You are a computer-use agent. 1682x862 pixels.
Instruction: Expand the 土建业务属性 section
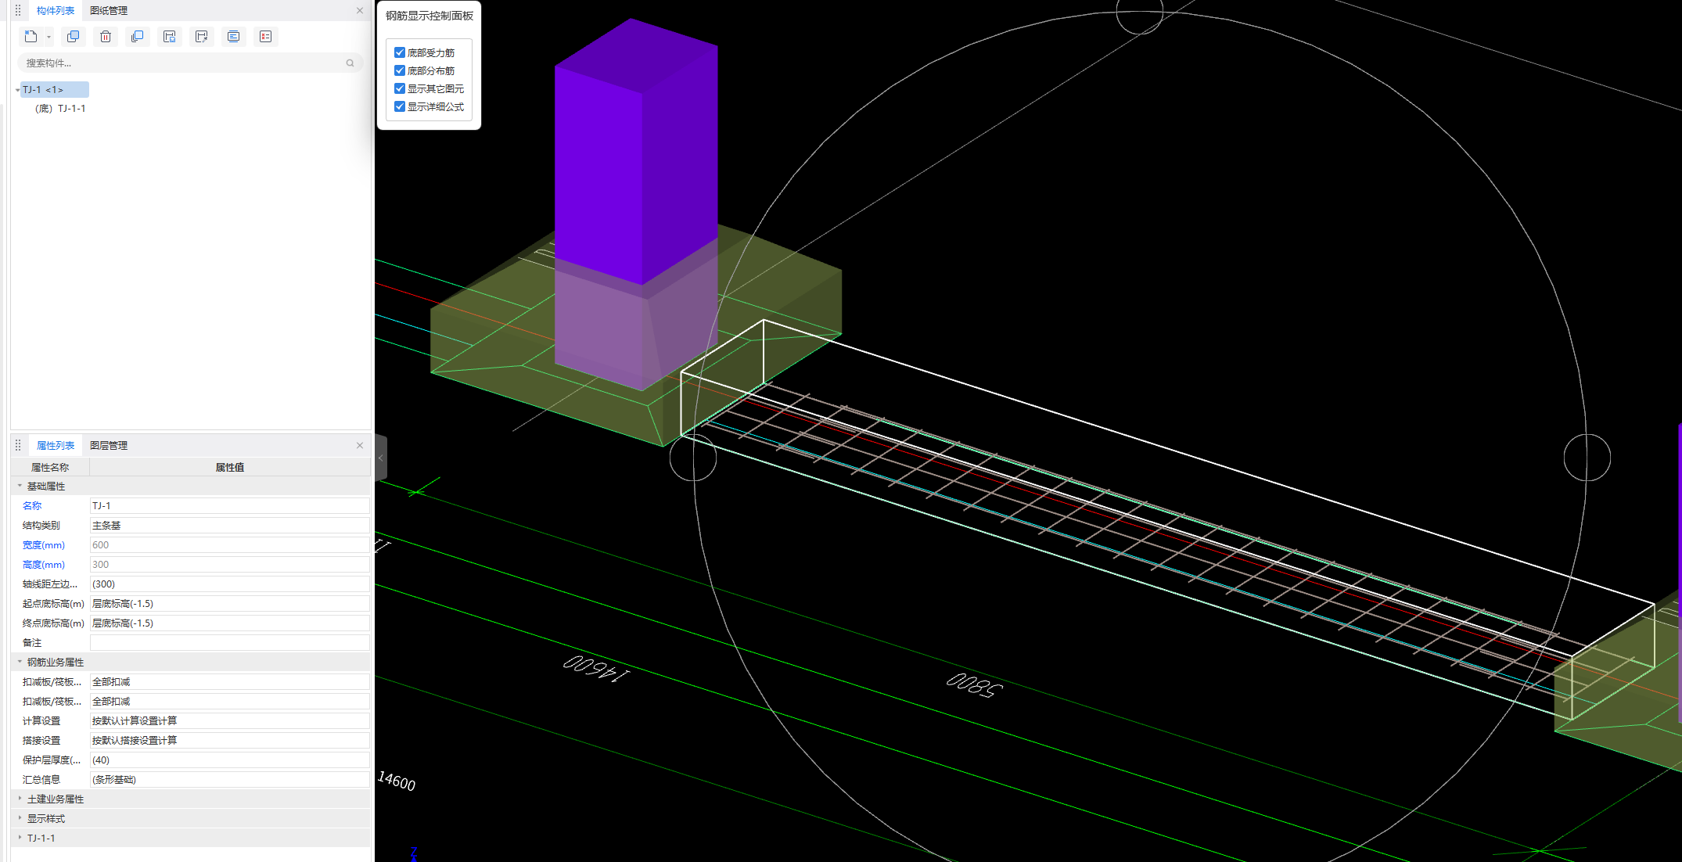20,799
